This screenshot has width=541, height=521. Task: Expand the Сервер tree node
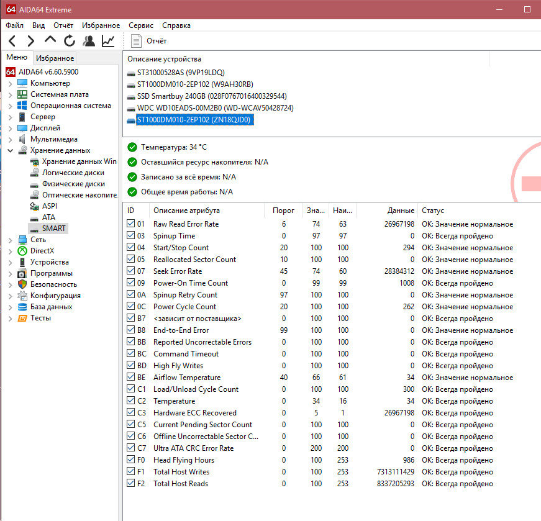(11, 117)
